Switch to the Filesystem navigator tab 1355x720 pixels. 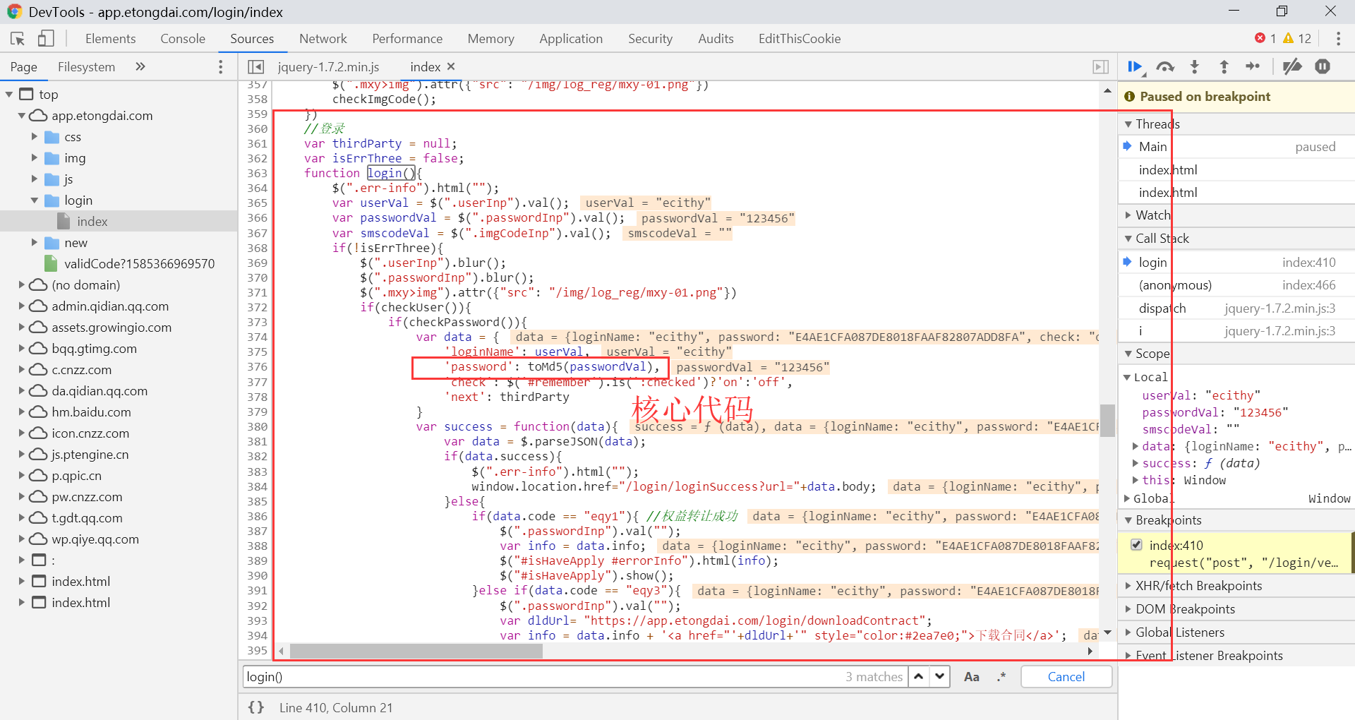(x=86, y=67)
